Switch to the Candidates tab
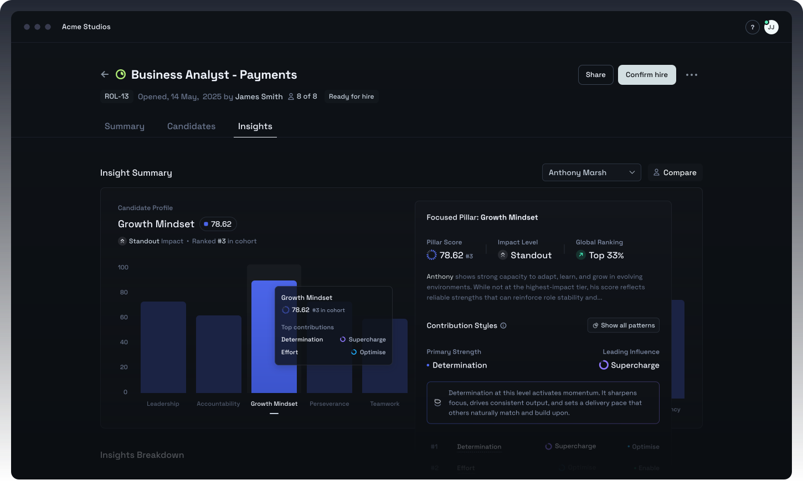 pos(191,126)
